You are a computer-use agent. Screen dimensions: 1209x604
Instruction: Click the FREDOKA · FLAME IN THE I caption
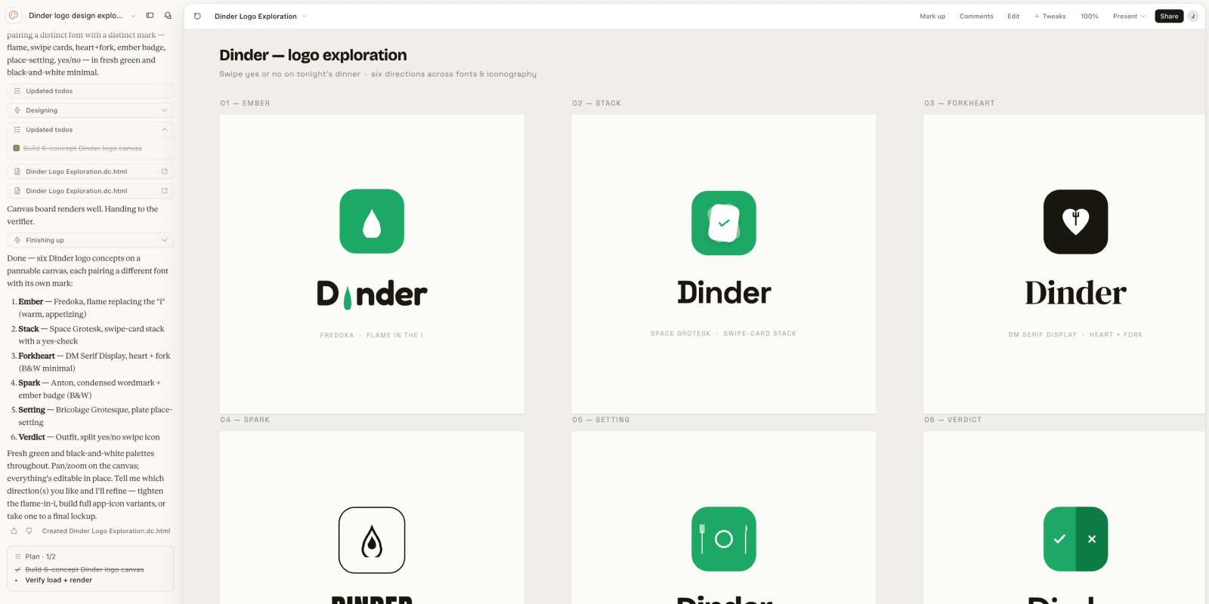coord(372,335)
